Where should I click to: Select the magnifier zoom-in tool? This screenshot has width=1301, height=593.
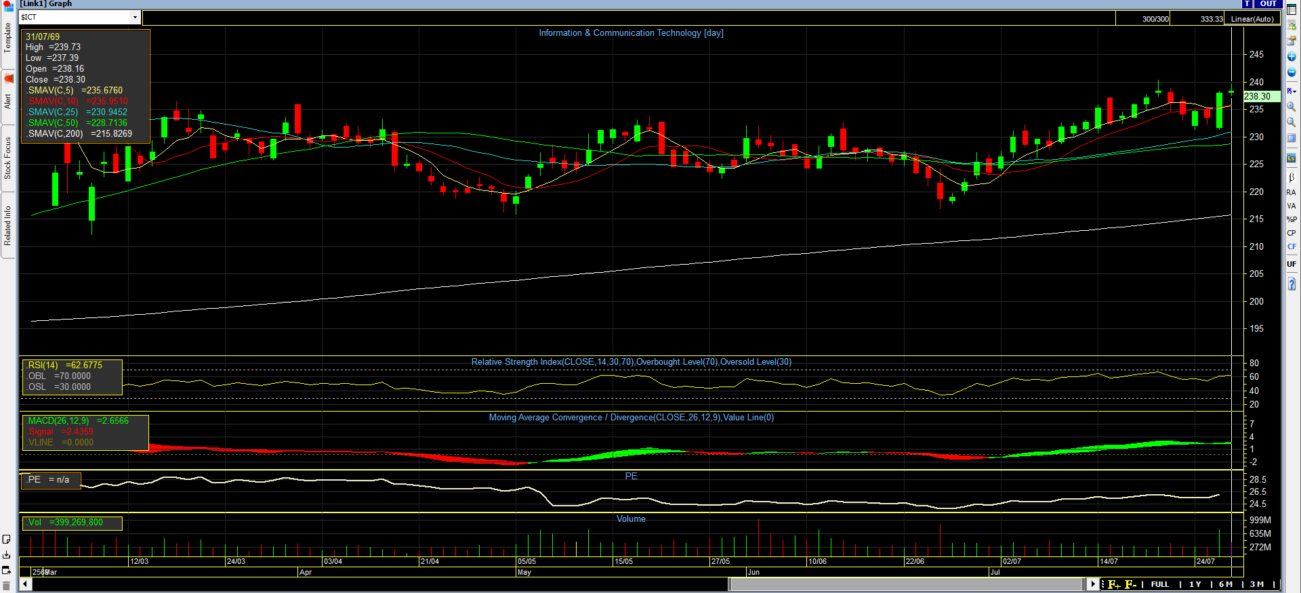[1292, 107]
